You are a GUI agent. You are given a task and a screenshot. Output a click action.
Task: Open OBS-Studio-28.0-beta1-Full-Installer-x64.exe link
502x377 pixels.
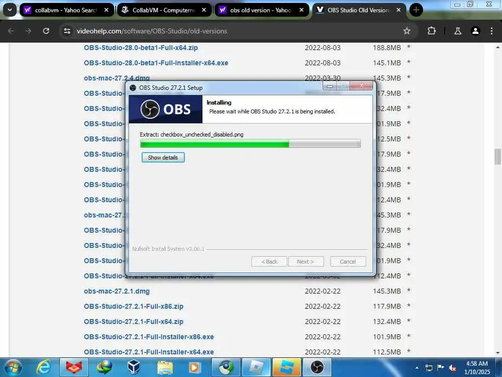click(x=156, y=63)
